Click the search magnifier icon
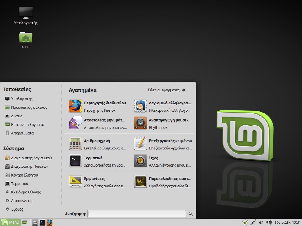 tap(191, 214)
